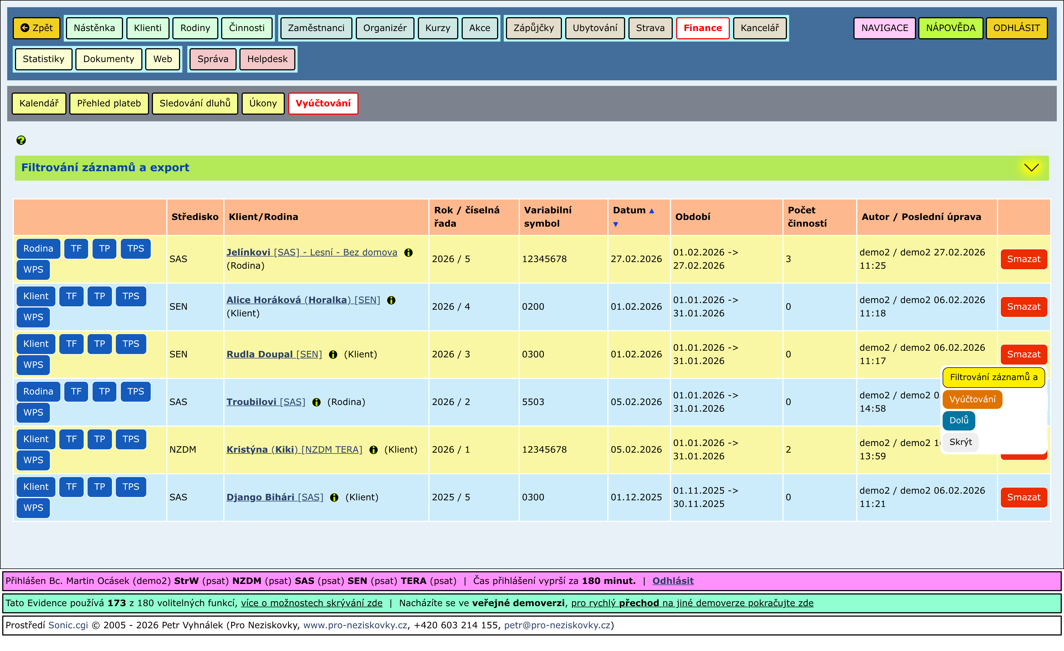
Task: Open the Sledování dluhů tab
Action: [x=195, y=104]
